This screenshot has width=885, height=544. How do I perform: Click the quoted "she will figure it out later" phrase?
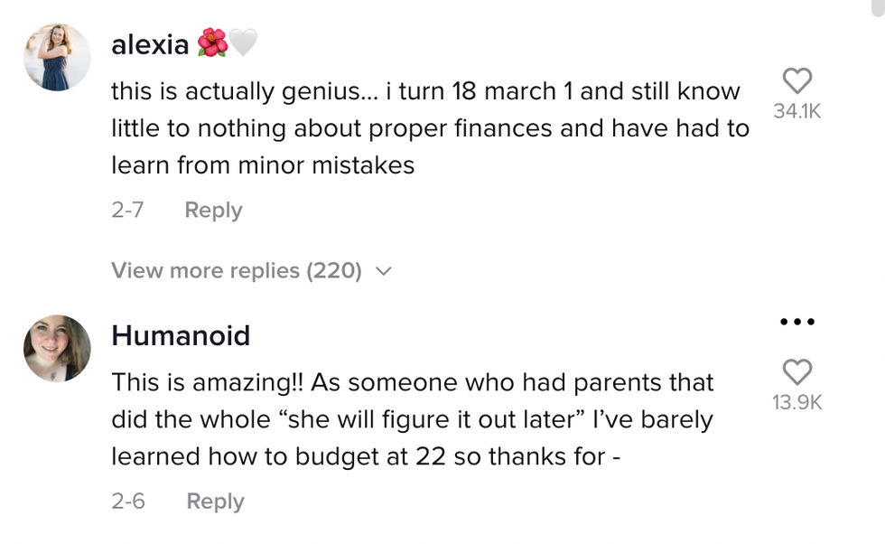[x=372, y=419]
